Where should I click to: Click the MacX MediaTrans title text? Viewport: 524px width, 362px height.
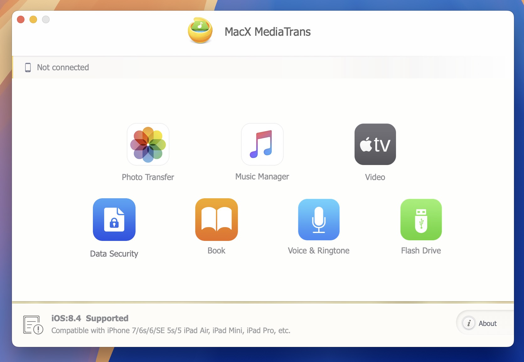(268, 32)
